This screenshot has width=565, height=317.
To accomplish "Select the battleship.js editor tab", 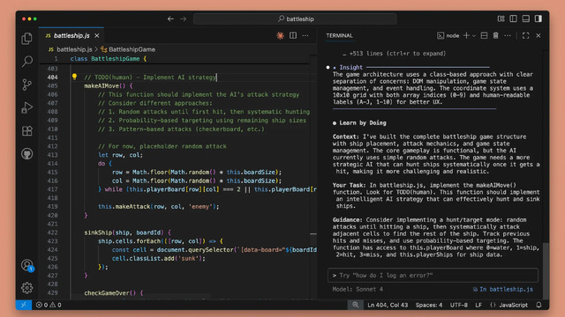I will [72, 35].
